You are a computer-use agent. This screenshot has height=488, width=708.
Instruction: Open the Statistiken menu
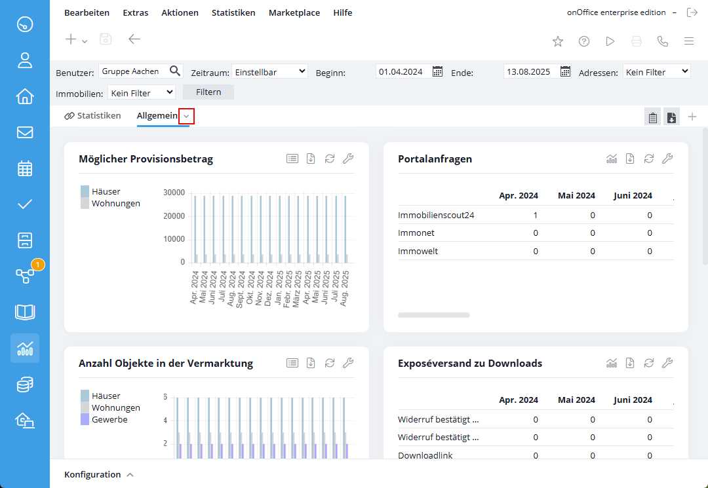pyautogui.click(x=233, y=12)
